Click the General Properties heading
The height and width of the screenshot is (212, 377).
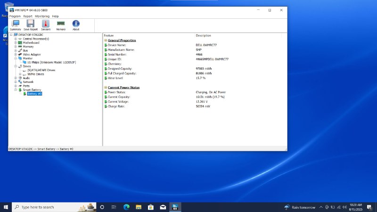tap(122, 41)
